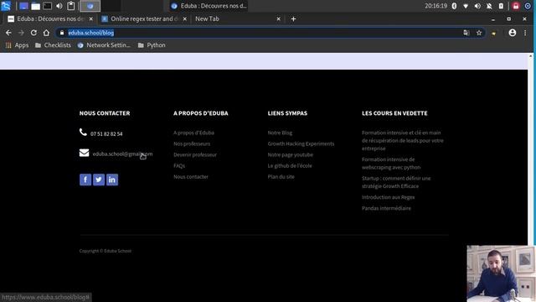Click the eduba.school gmail email address
536x302 pixels.
coord(122,154)
